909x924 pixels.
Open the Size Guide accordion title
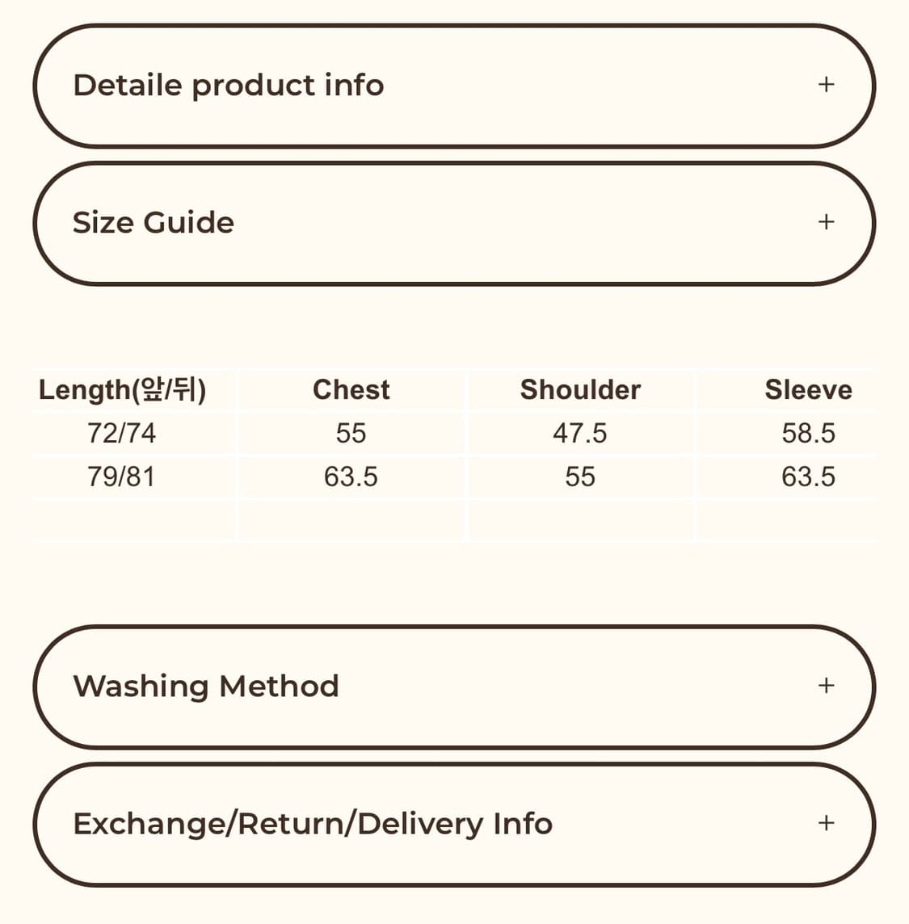coord(154,223)
